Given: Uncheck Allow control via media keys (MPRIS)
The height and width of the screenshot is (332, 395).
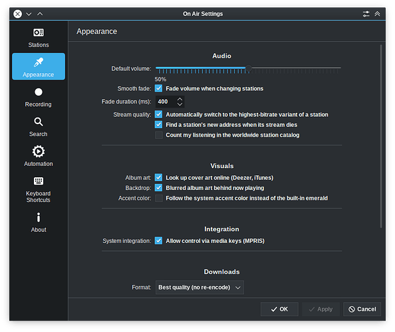Looking at the screenshot, I should pyautogui.click(x=158, y=240).
